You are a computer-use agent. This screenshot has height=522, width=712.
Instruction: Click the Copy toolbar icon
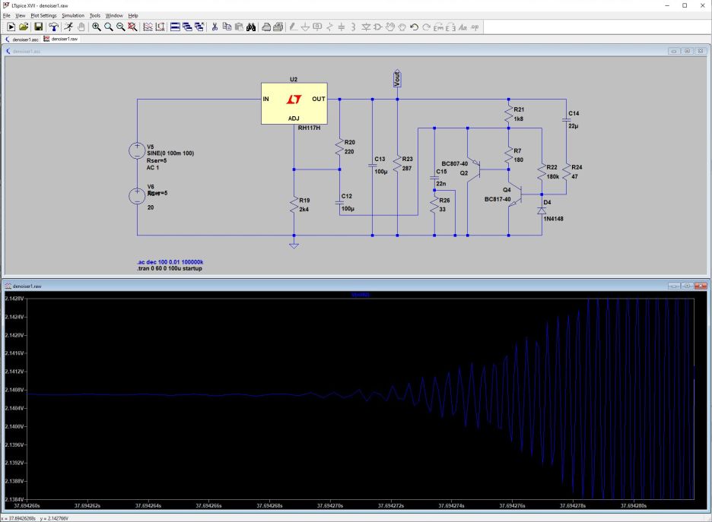click(x=227, y=27)
